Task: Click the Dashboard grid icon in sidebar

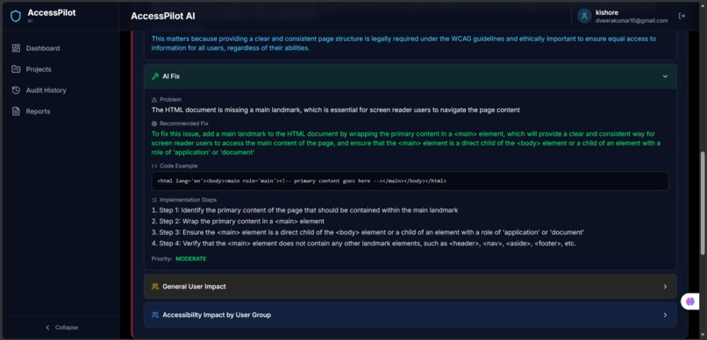Action: pos(16,48)
